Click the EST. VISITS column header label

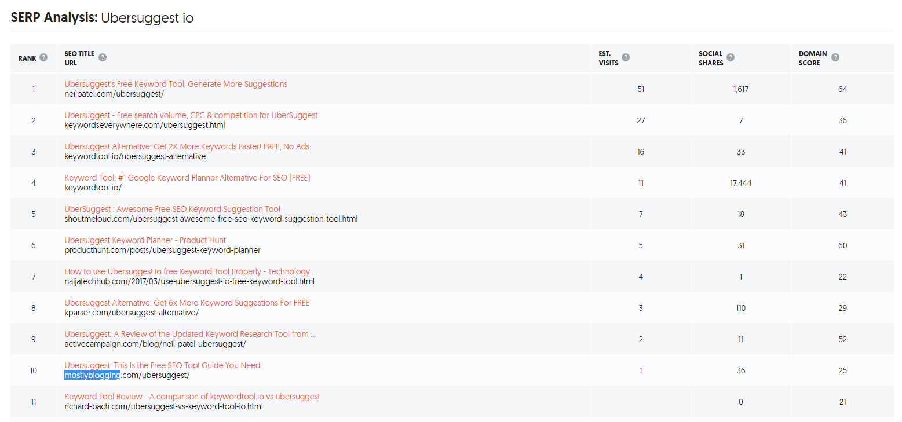[x=608, y=58]
